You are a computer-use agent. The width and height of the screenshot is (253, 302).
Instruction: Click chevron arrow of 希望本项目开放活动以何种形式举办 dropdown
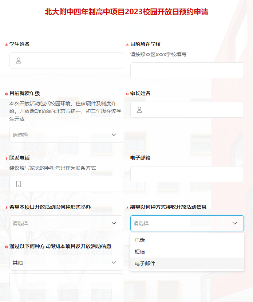(114, 223)
